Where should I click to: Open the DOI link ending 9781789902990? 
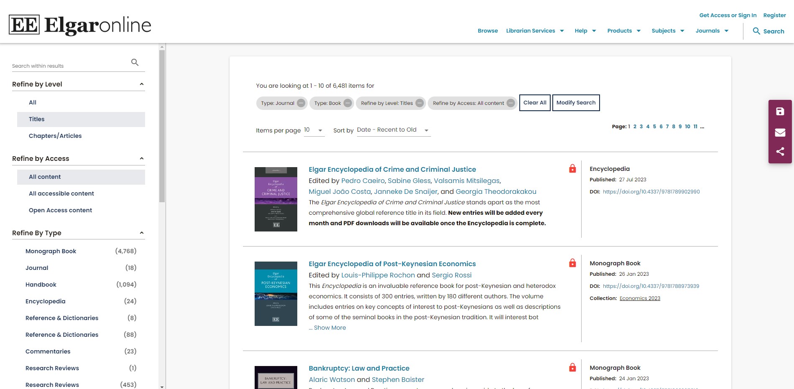click(x=651, y=192)
